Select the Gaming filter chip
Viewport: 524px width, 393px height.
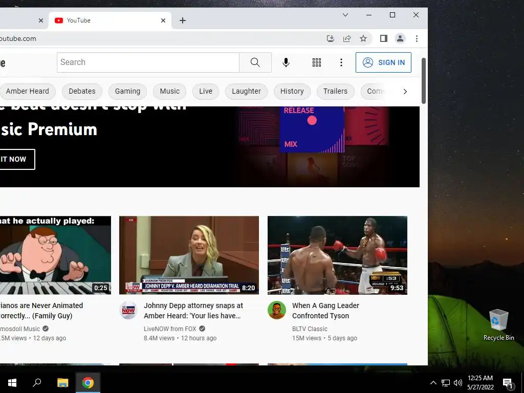click(x=127, y=91)
